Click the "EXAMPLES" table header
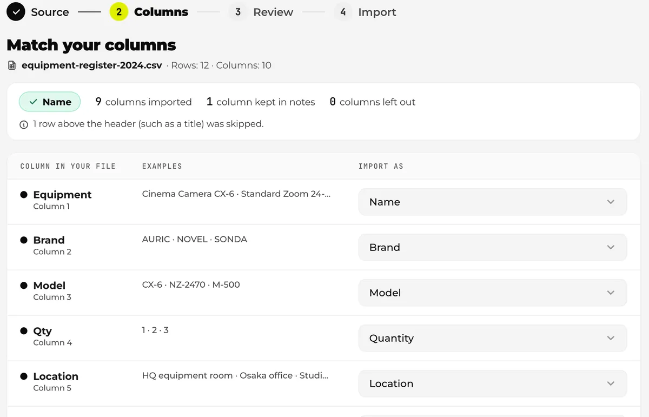Screen dimensions: 649x417 pyautogui.click(x=162, y=166)
